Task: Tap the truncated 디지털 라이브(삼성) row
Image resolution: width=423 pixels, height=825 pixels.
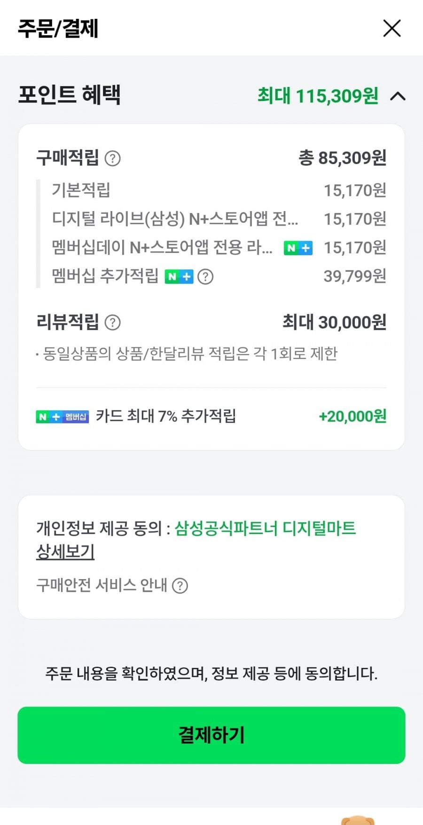Action: point(175,219)
